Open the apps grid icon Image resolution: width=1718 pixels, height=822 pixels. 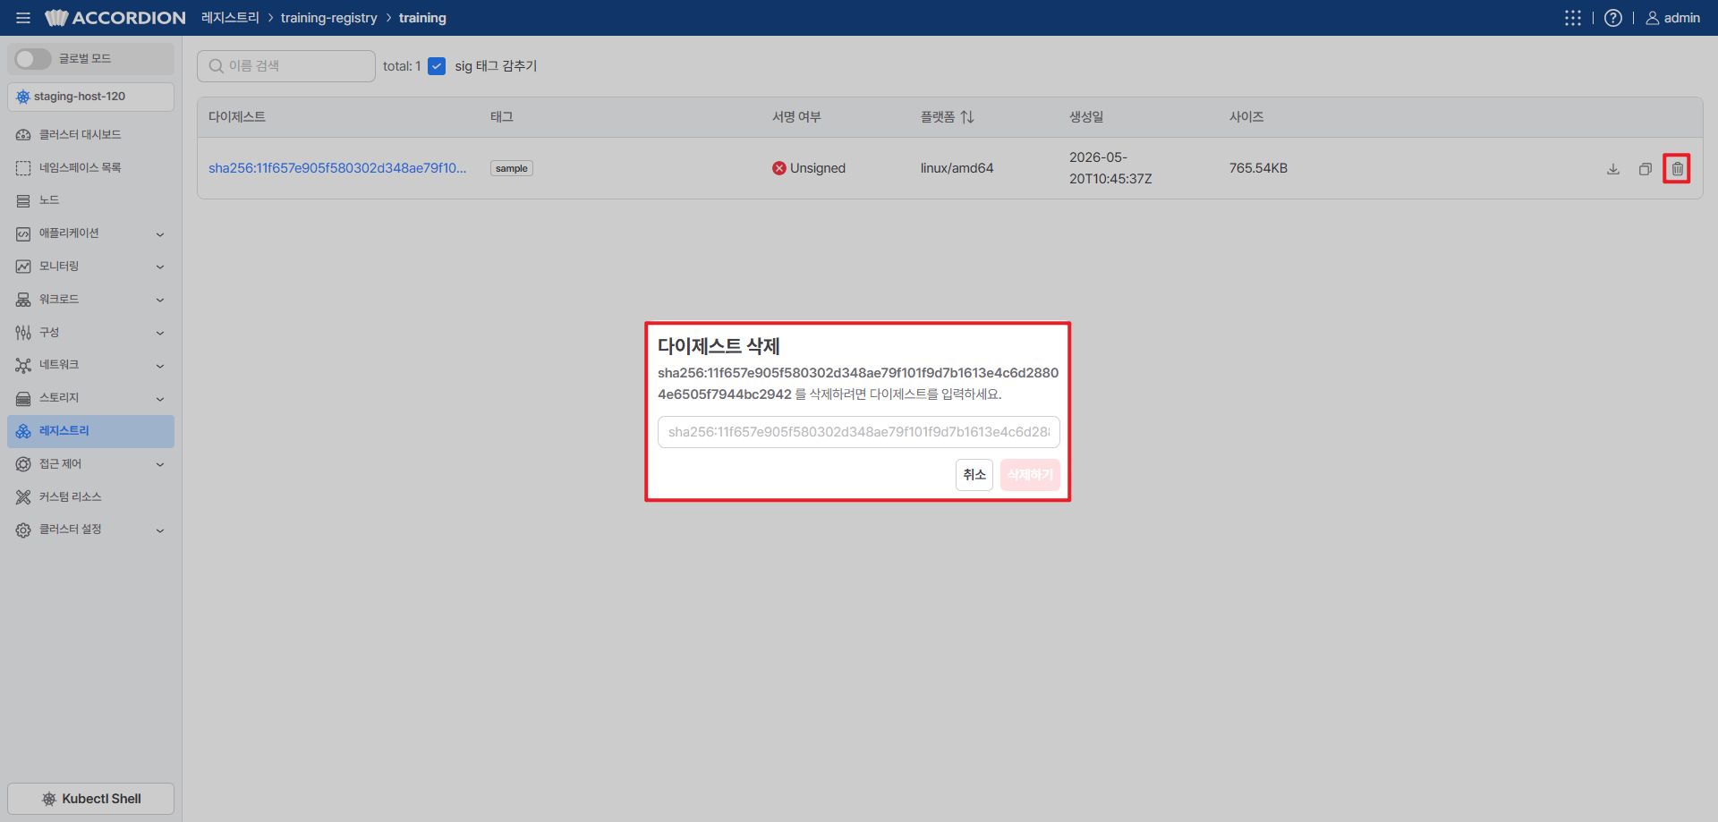coord(1572,18)
